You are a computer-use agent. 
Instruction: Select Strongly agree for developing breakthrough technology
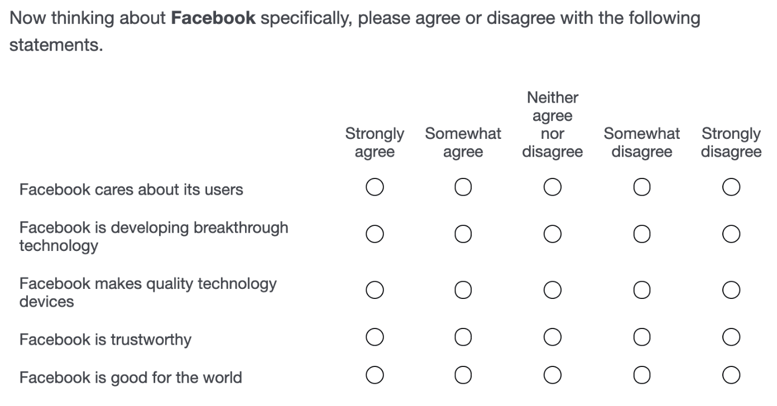(375, 234)
